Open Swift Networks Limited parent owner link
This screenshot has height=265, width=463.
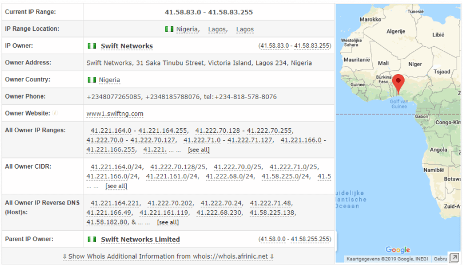pyautogui.click(x=140, y=239)
